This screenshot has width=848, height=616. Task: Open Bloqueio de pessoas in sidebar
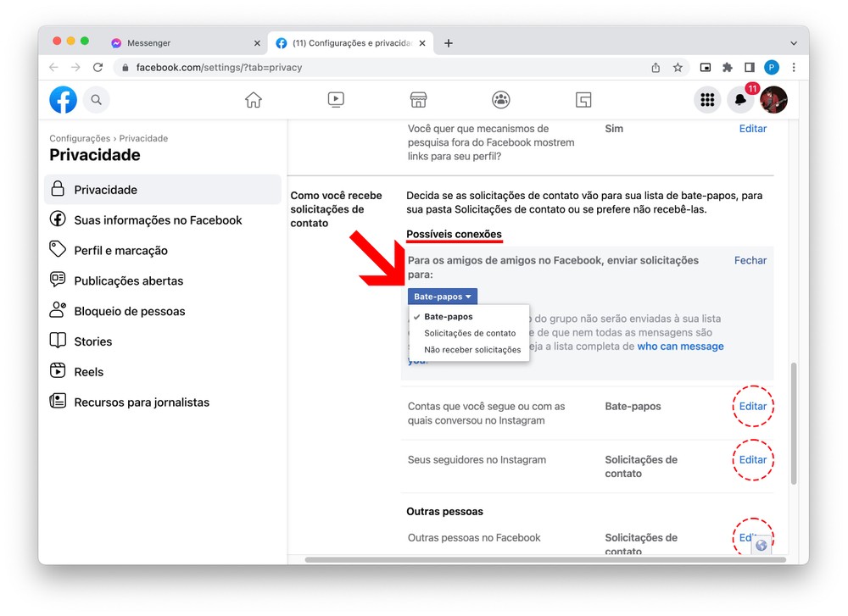click(x=129, y=311)
